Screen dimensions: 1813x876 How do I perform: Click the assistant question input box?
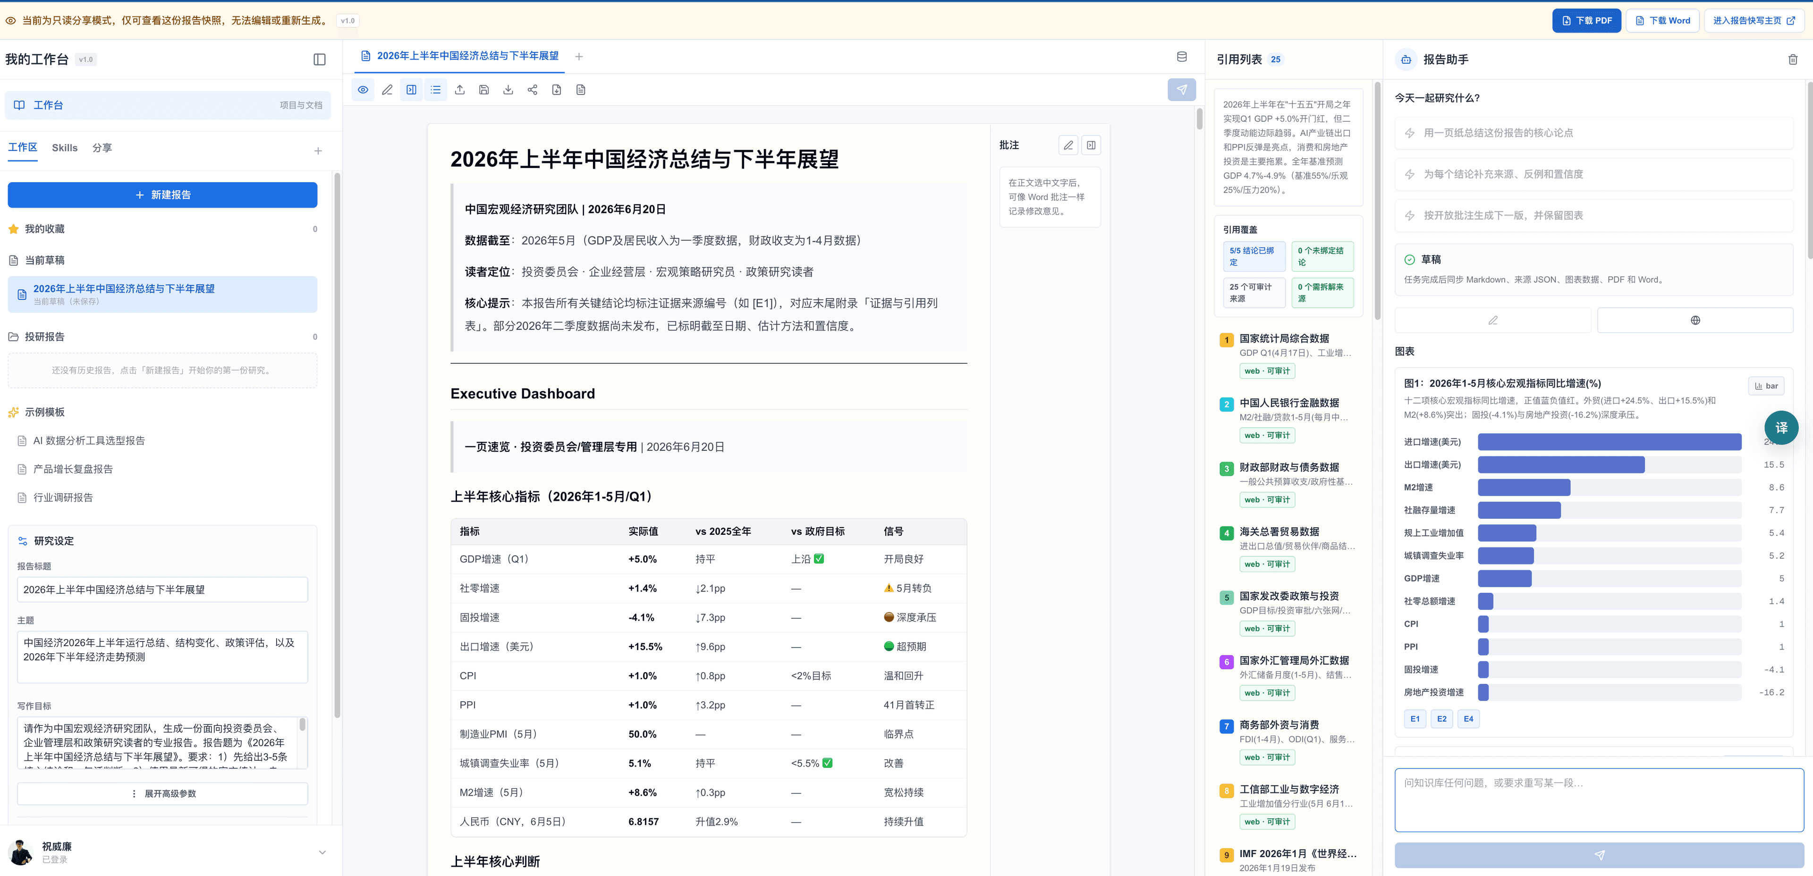(1599, 800)
